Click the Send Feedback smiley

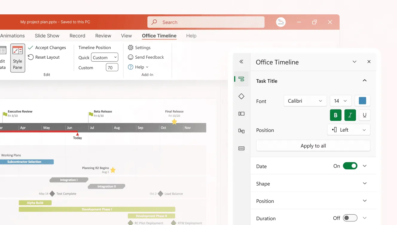(130, 57)
